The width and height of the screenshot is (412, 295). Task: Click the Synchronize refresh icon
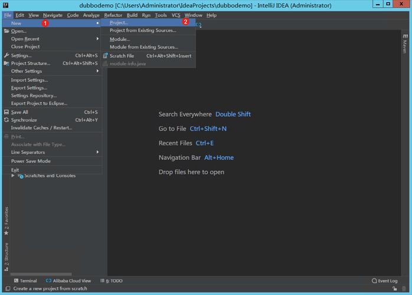6,120
